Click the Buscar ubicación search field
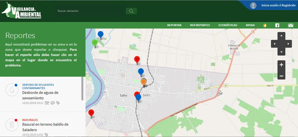The image size is (298, 137). coord(89,11)
